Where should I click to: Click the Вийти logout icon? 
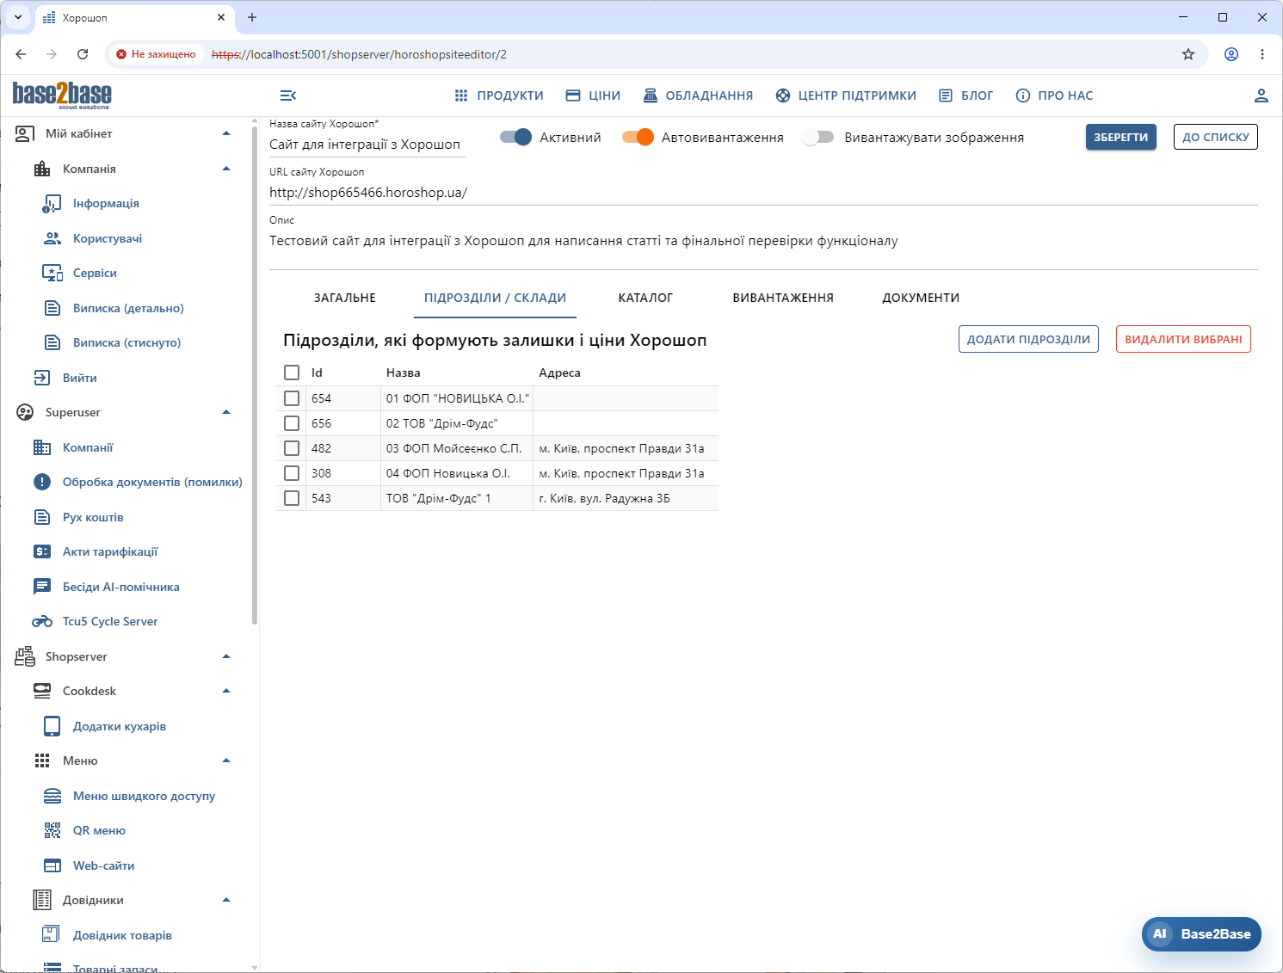point(42,378)
